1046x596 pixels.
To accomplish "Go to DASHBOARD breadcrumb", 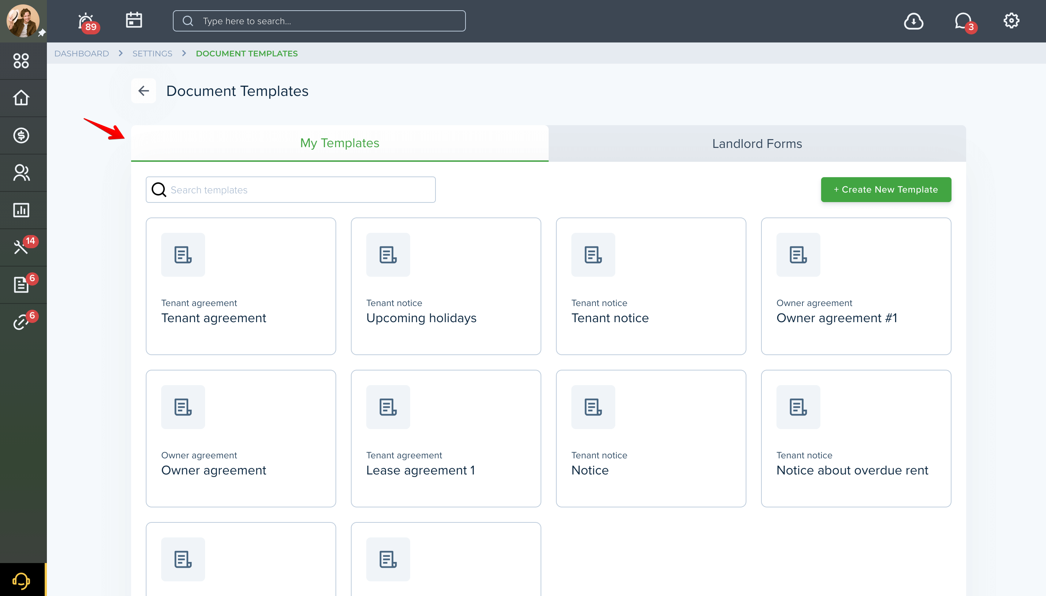I will click(81, 53).
